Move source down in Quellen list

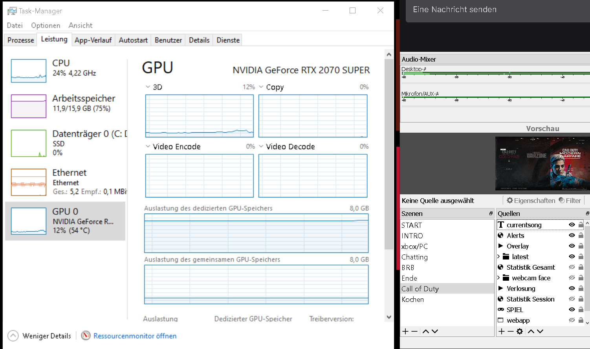[x=540, y=331]
